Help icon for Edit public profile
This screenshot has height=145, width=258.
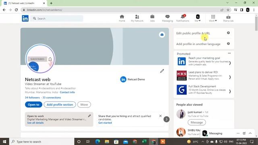point(229,33)
